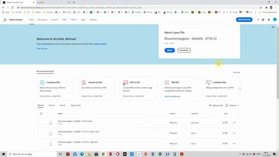Switch to the Starred tab
Screen dimensions: 279x157
[x=51, y=106]
